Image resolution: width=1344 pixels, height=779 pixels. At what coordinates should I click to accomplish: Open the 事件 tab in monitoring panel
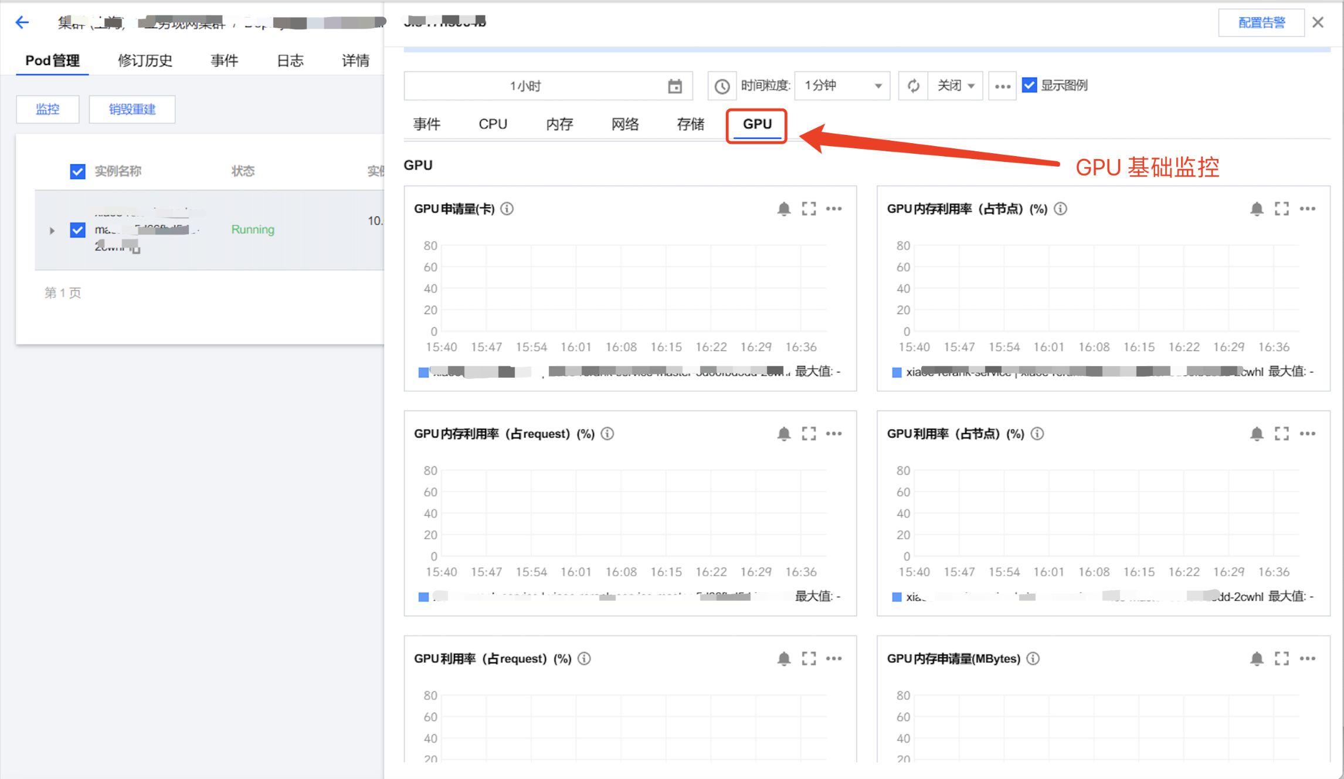click(427, 124)
